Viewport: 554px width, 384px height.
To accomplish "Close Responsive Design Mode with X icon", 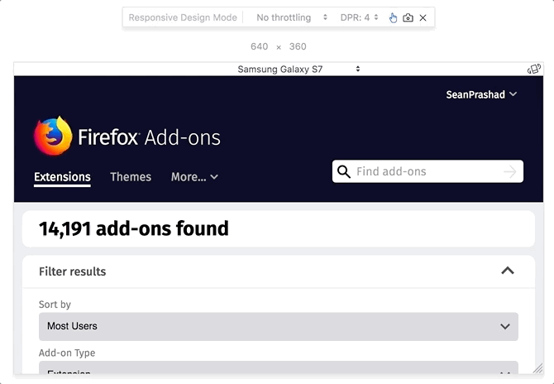I will 423,17.
